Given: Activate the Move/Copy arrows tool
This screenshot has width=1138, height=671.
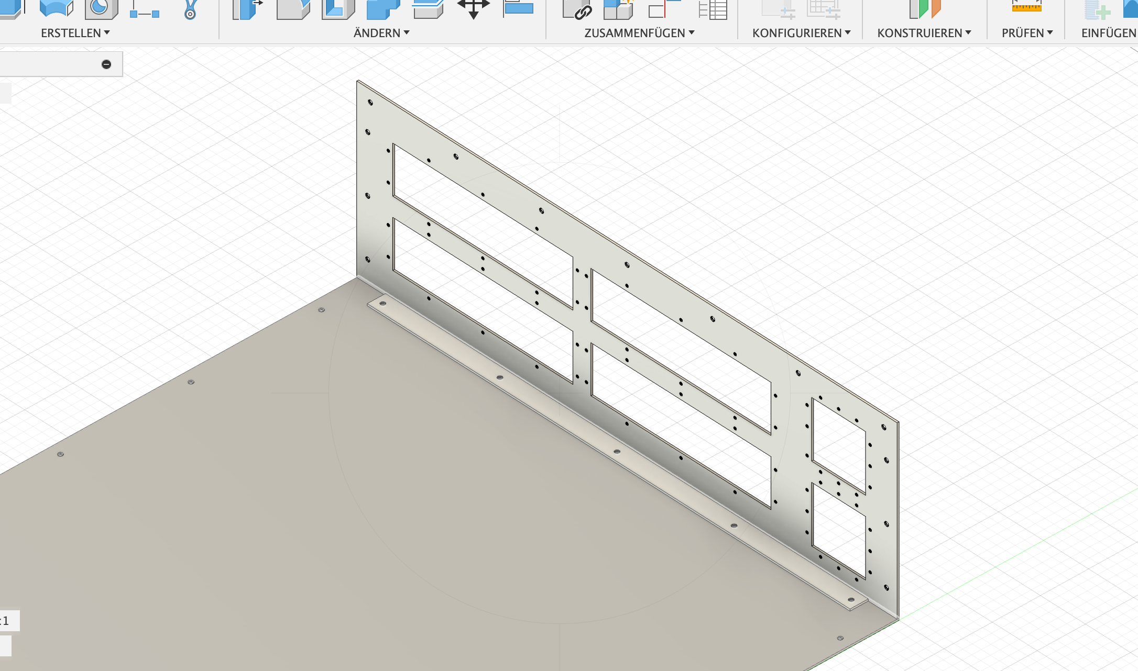Looking at the screenshot, I should click(473, 8).
